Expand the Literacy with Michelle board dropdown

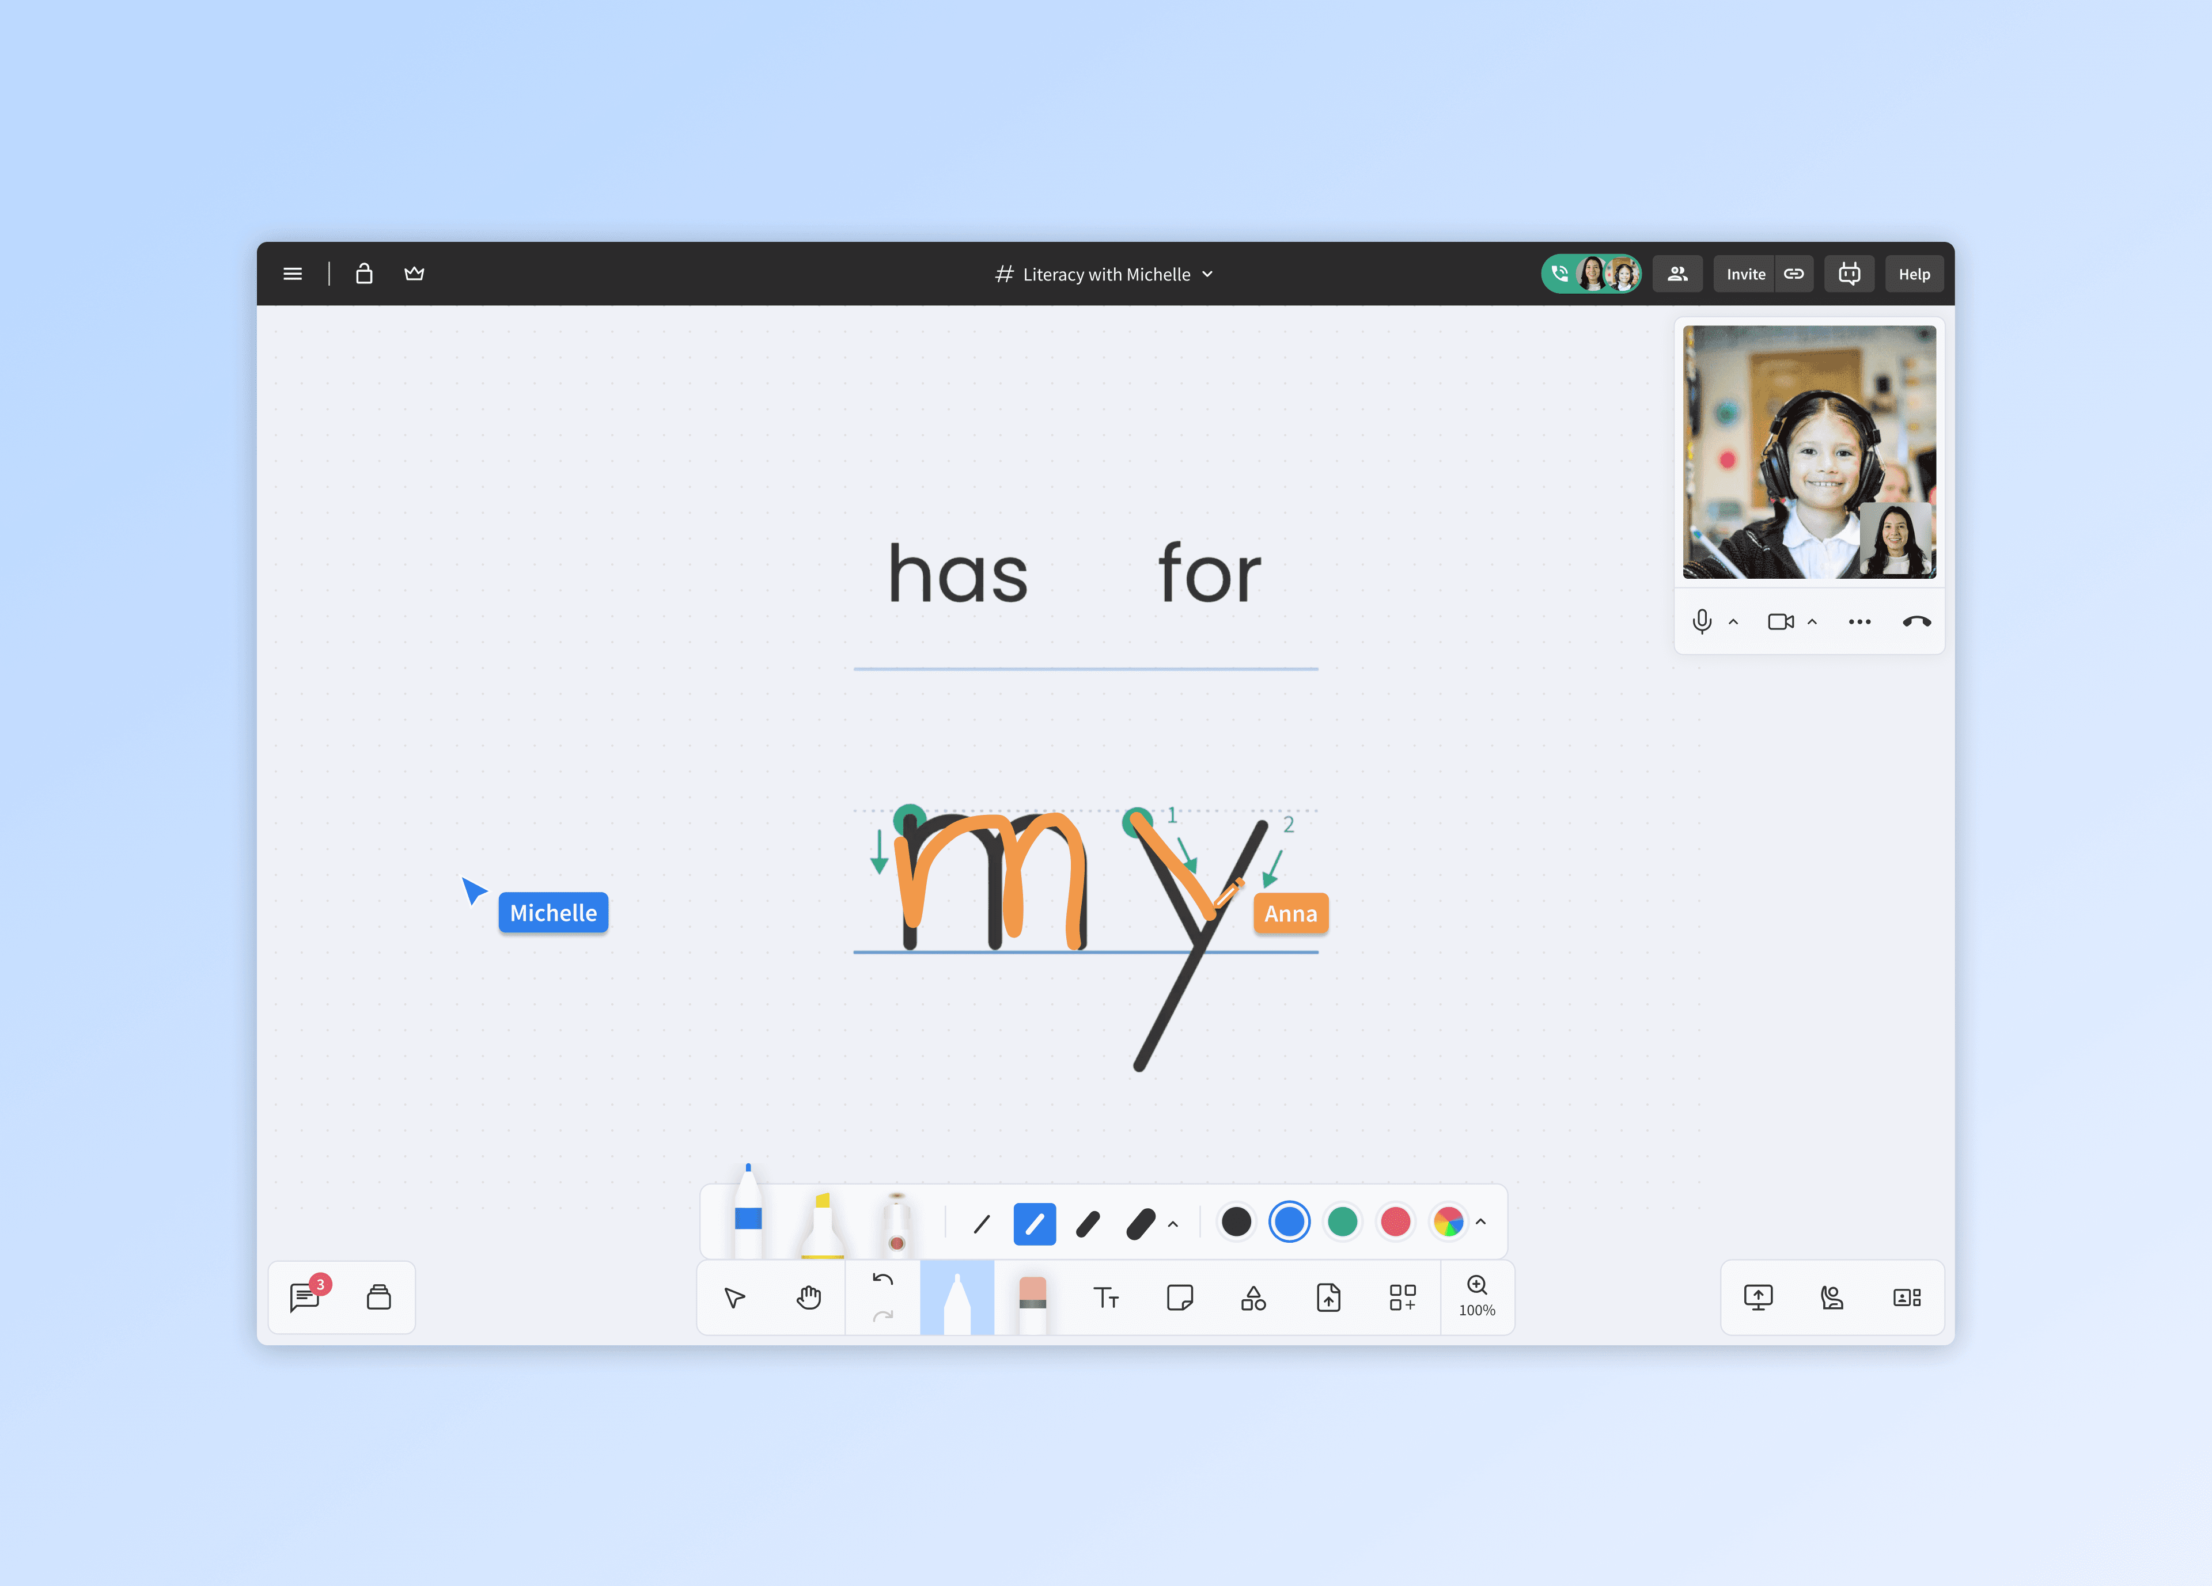coord(1207,275)
